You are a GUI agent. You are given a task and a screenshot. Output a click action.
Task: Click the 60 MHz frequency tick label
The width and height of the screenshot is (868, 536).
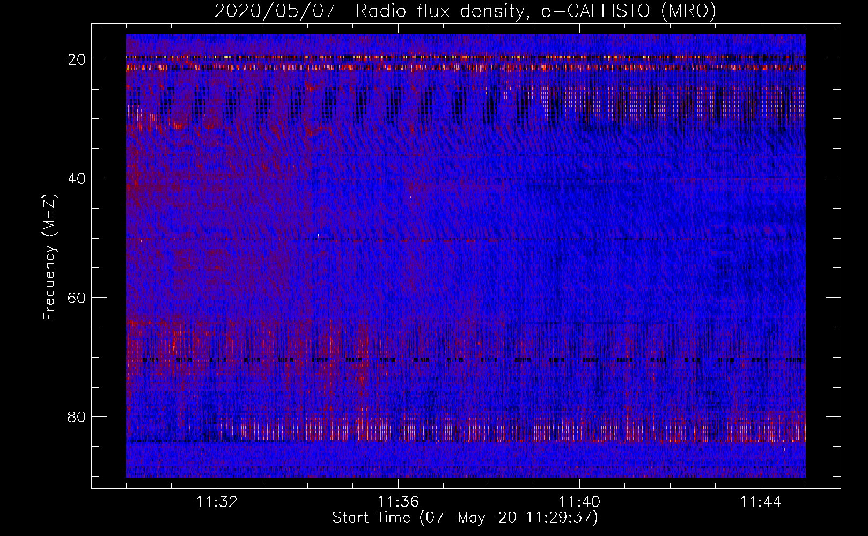[77, 297]
